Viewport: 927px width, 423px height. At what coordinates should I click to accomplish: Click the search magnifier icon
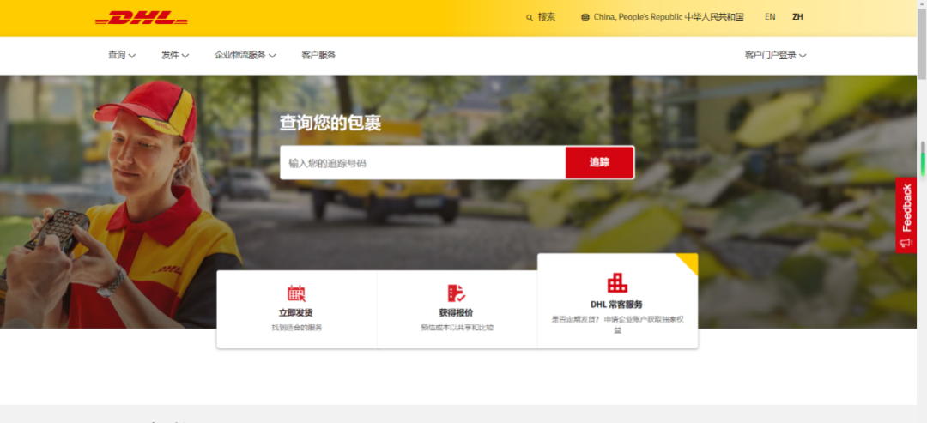pos(530,18)
